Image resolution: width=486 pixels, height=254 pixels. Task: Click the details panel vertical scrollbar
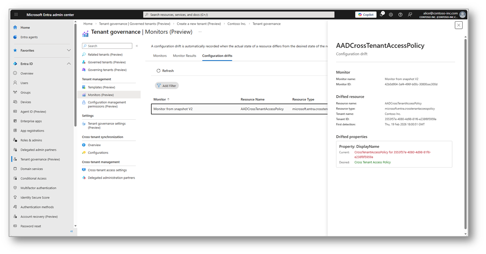pyautogui.click(x=465, y=133)
